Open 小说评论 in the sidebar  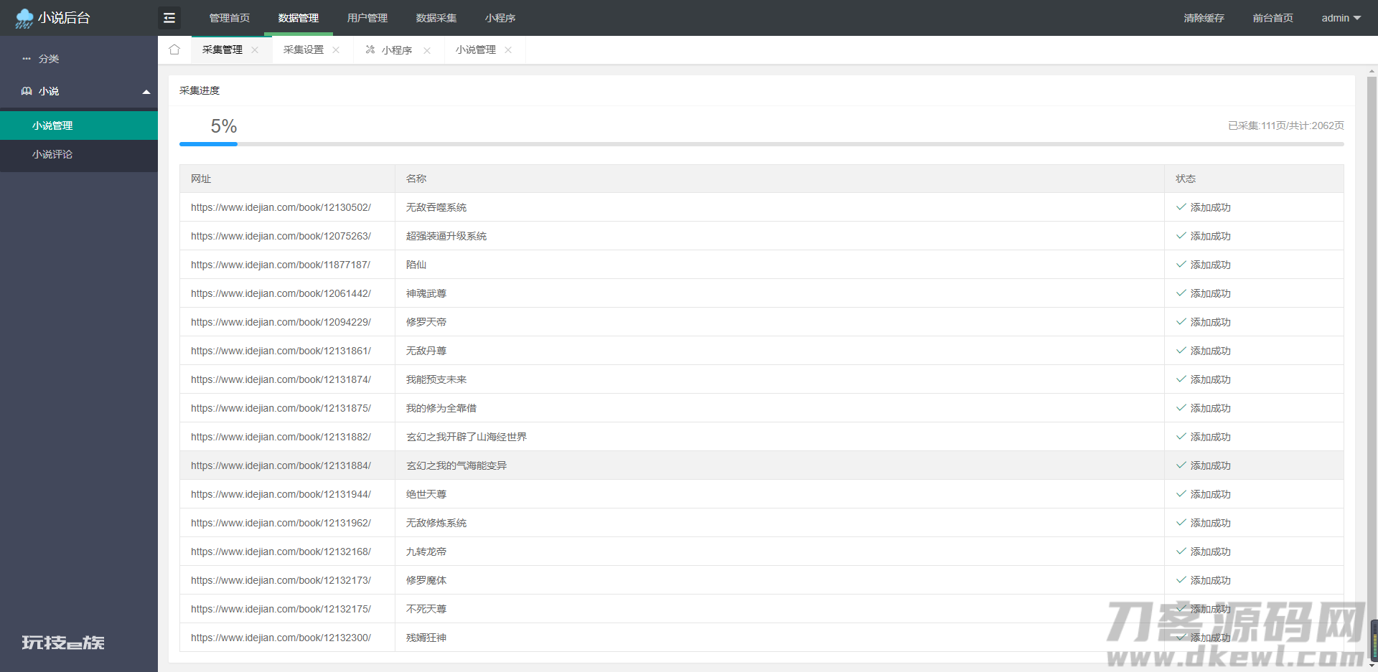(x=79, y=154)
